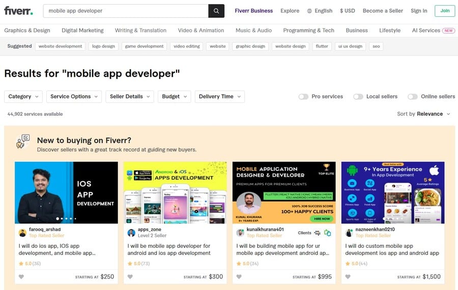Screen dimensions: 458x290
Task: Click the star rating on kunalkhurana401 card
Action: tap(247, 264)
